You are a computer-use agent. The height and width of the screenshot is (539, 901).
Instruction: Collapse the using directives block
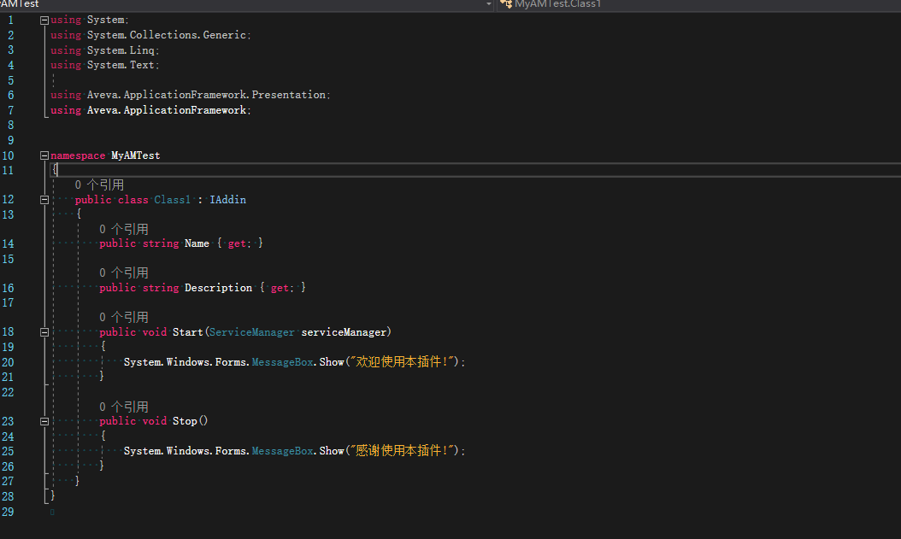click(44, 20)
